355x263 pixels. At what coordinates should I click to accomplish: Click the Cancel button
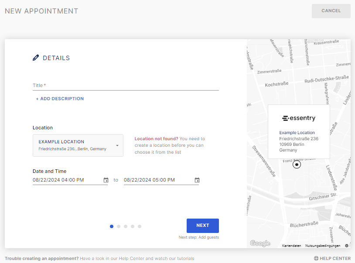331,11
